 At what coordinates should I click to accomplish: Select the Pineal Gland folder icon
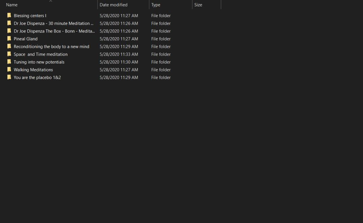click(9, 39)
